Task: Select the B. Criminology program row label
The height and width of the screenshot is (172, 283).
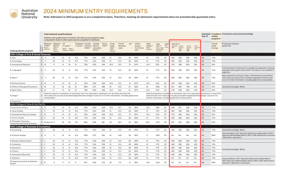Action: [x=16, y=61]
